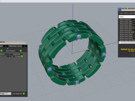Click the teal carat weight value field
Image resolution: width=135 pixels, height=101 pixels.
point(6,46)
